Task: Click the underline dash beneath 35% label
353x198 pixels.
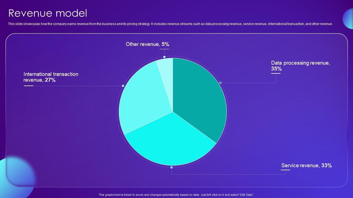Action: (276, 73)
